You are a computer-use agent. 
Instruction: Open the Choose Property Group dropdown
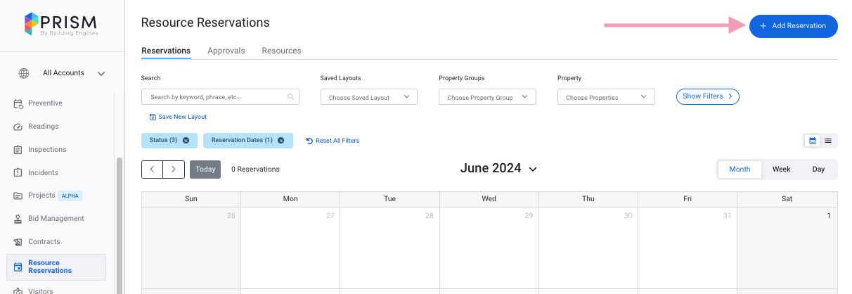[x=487, y=97]
